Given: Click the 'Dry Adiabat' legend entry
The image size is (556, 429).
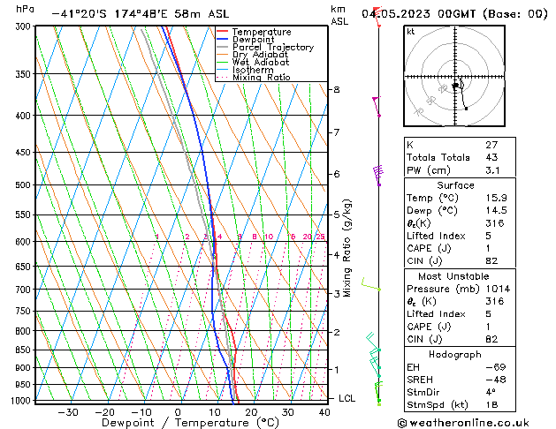Looking at the screenshot, I should 253,55.
